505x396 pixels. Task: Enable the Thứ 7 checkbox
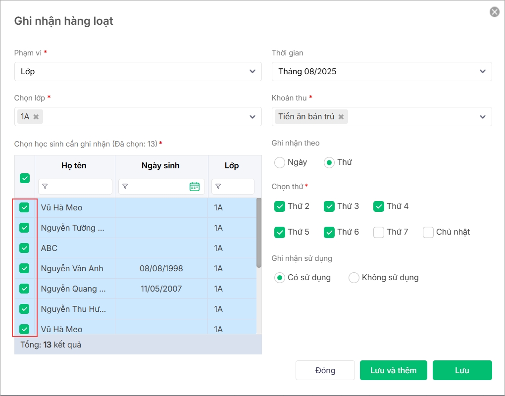pos(379,232)
